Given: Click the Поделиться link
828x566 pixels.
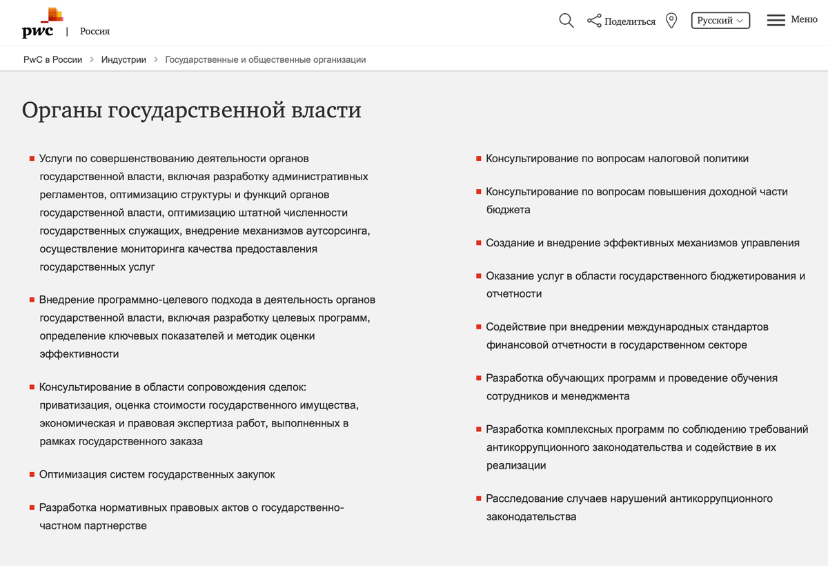Looking at the screenshot, I should coord(630,21).
